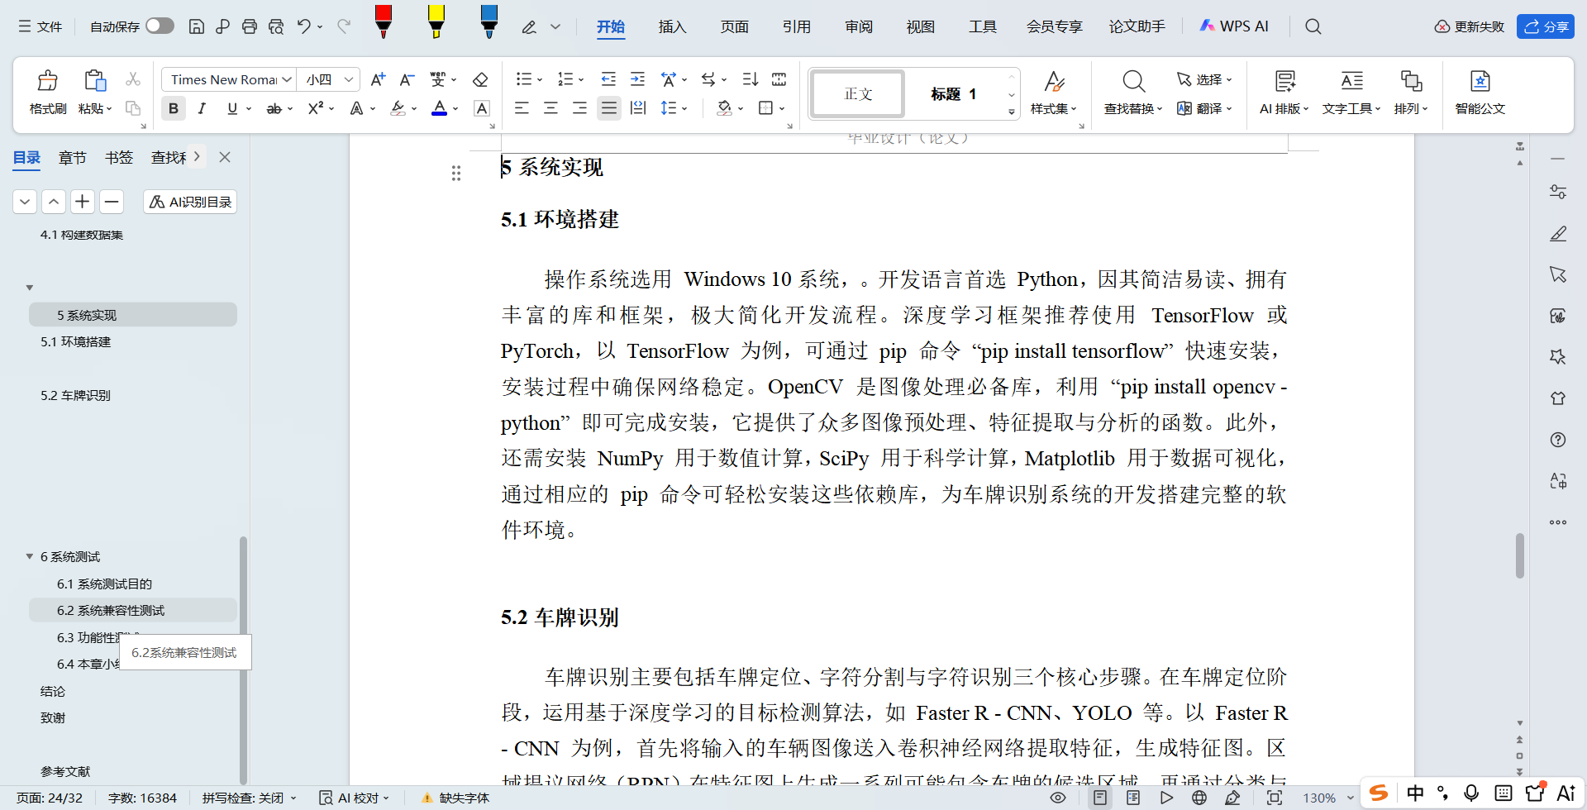The width and height of the screenshot is (1587, 810).
Task: Toggle the 自动保存 autosave switch
Action: pyautogui.click(x=160, y=26)
